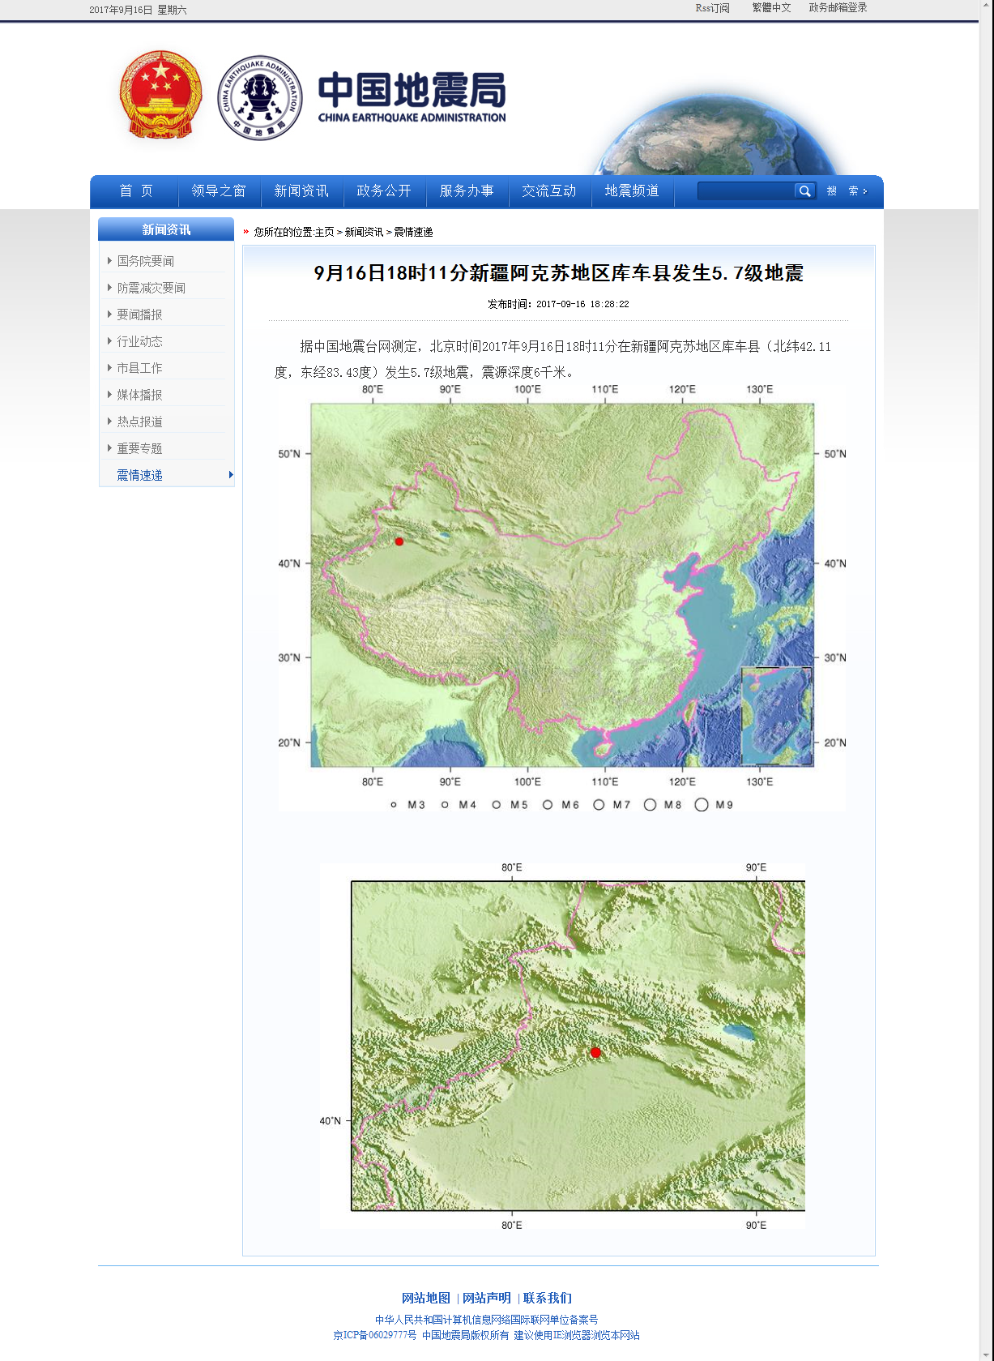
Task: Click the arrow beside 国务院要闻
Action: coord(109,261)
